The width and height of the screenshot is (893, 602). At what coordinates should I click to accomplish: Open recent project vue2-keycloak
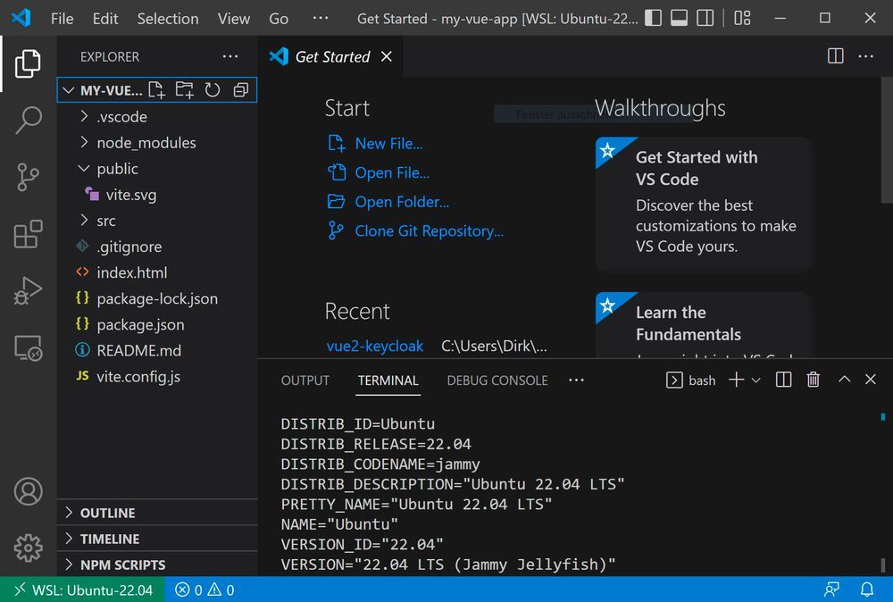pos(375,346)
